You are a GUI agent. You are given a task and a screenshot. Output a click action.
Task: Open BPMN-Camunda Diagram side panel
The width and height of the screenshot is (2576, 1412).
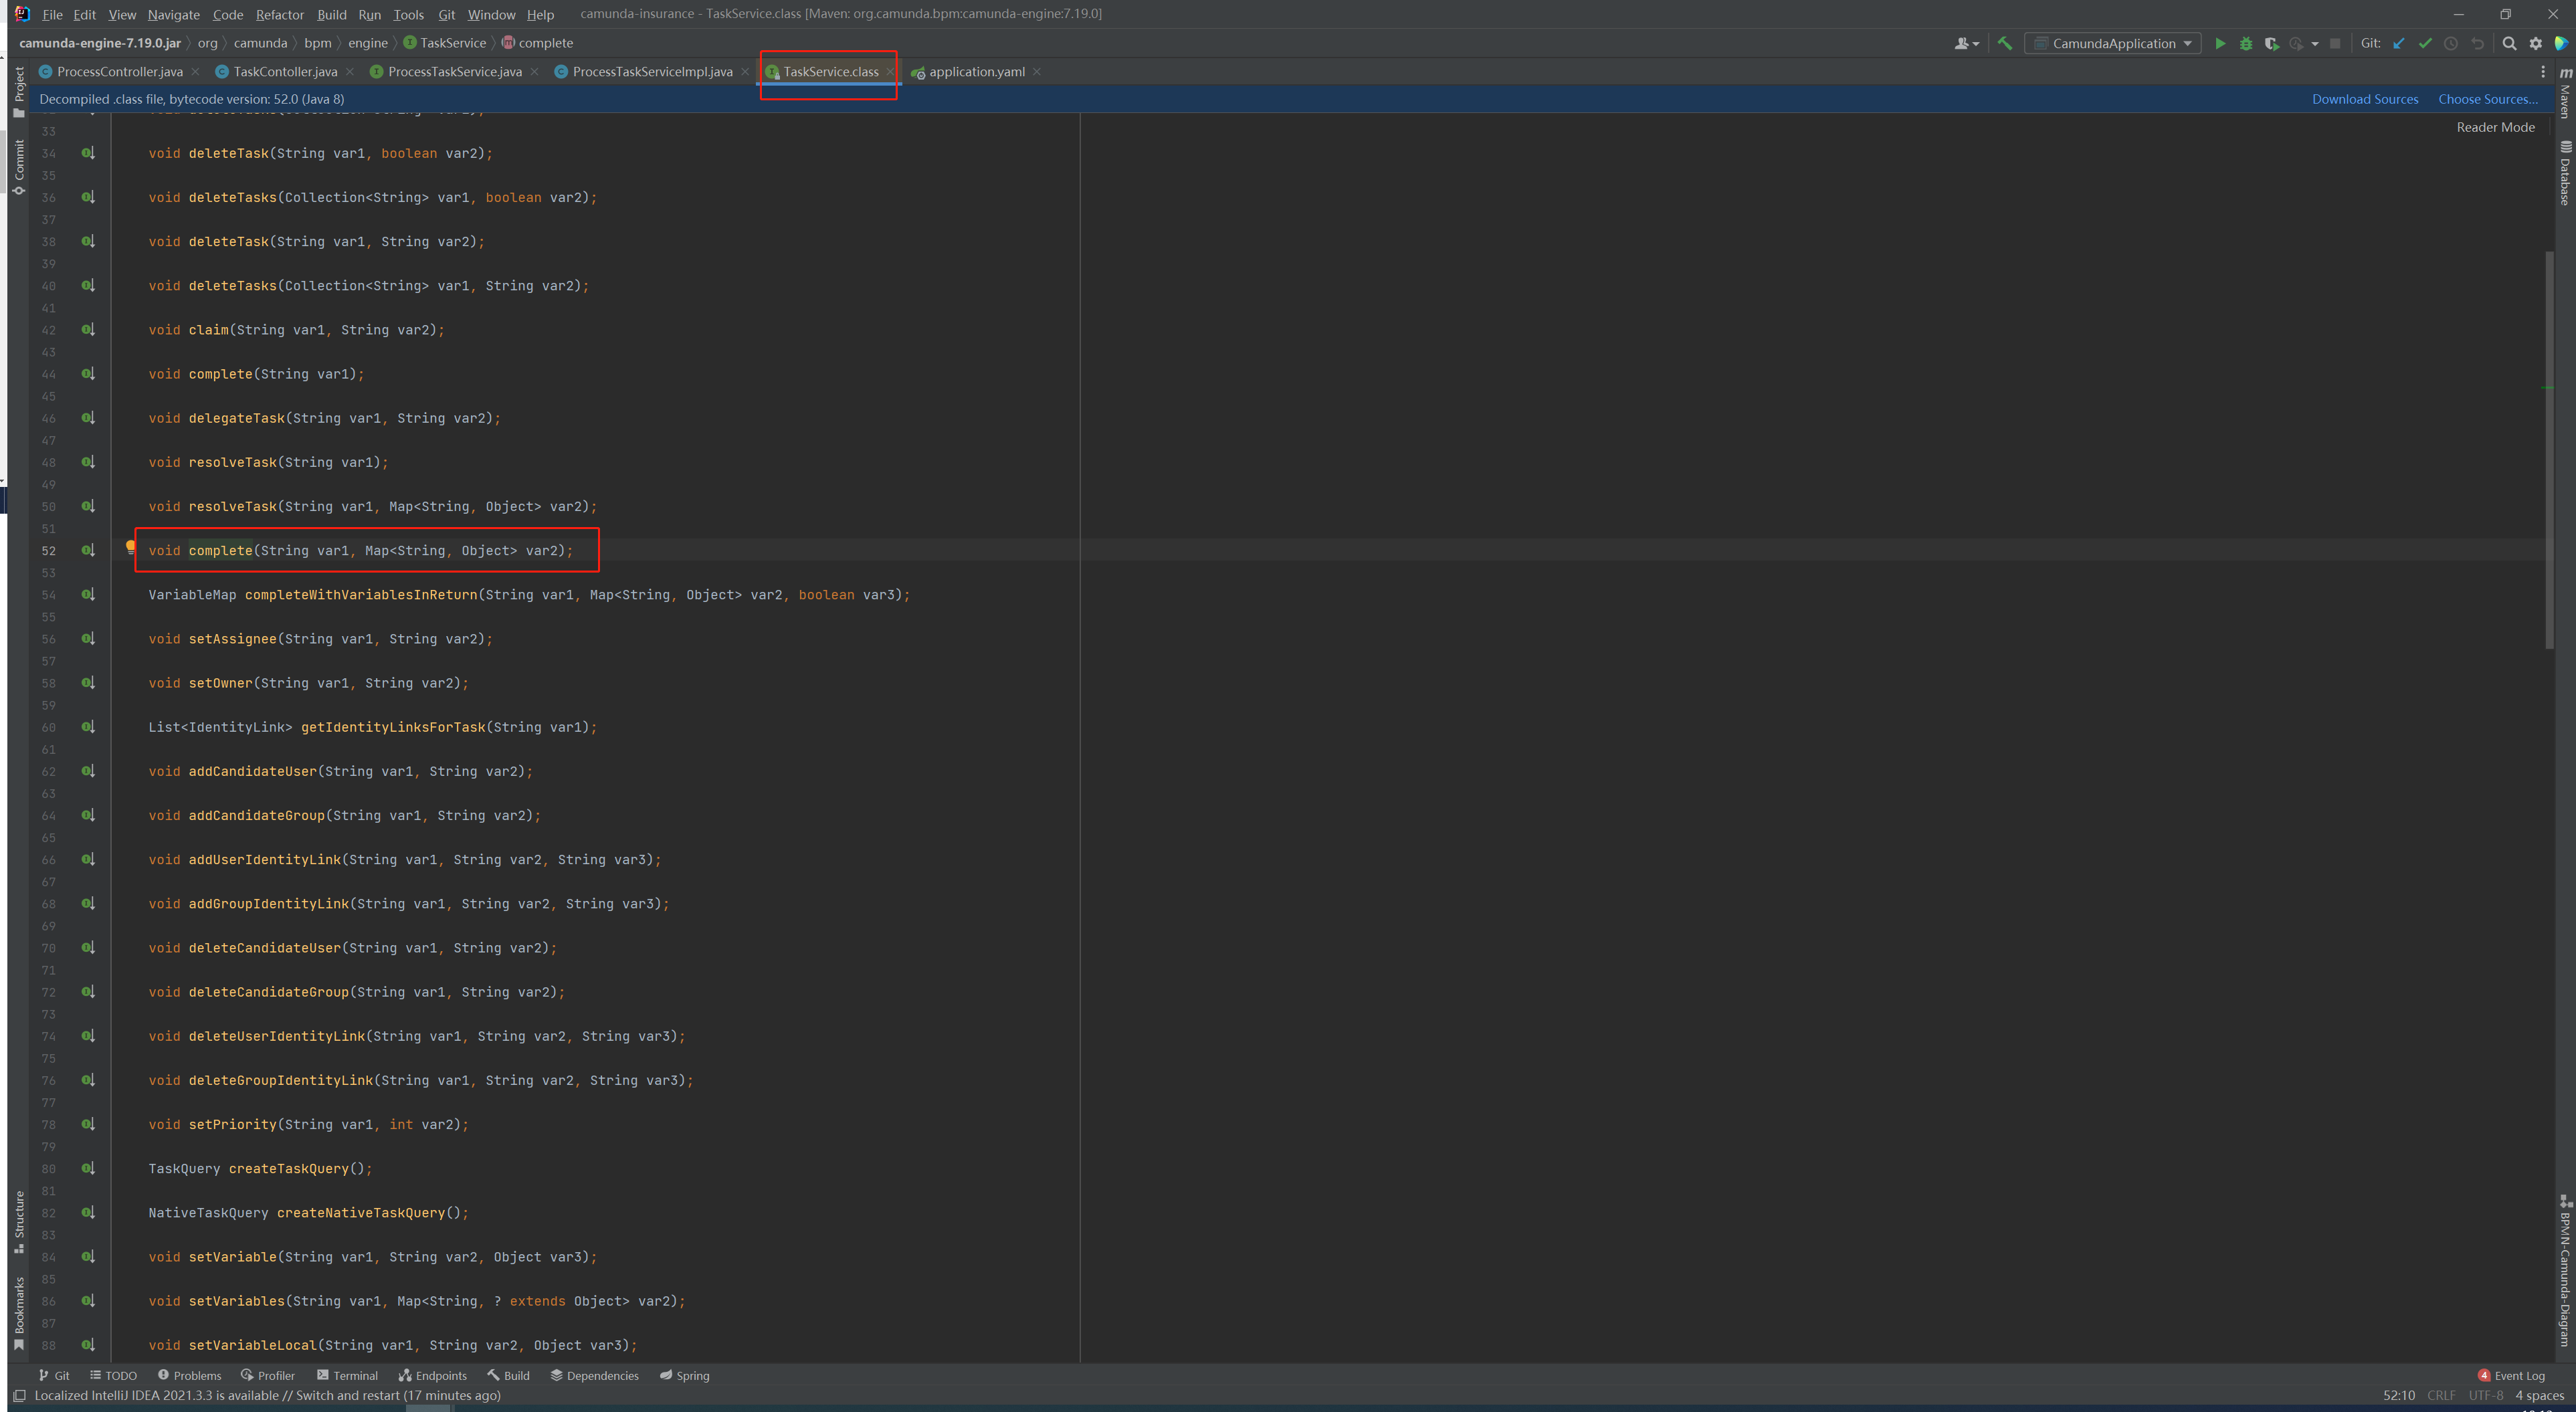pos(2565,1271)
